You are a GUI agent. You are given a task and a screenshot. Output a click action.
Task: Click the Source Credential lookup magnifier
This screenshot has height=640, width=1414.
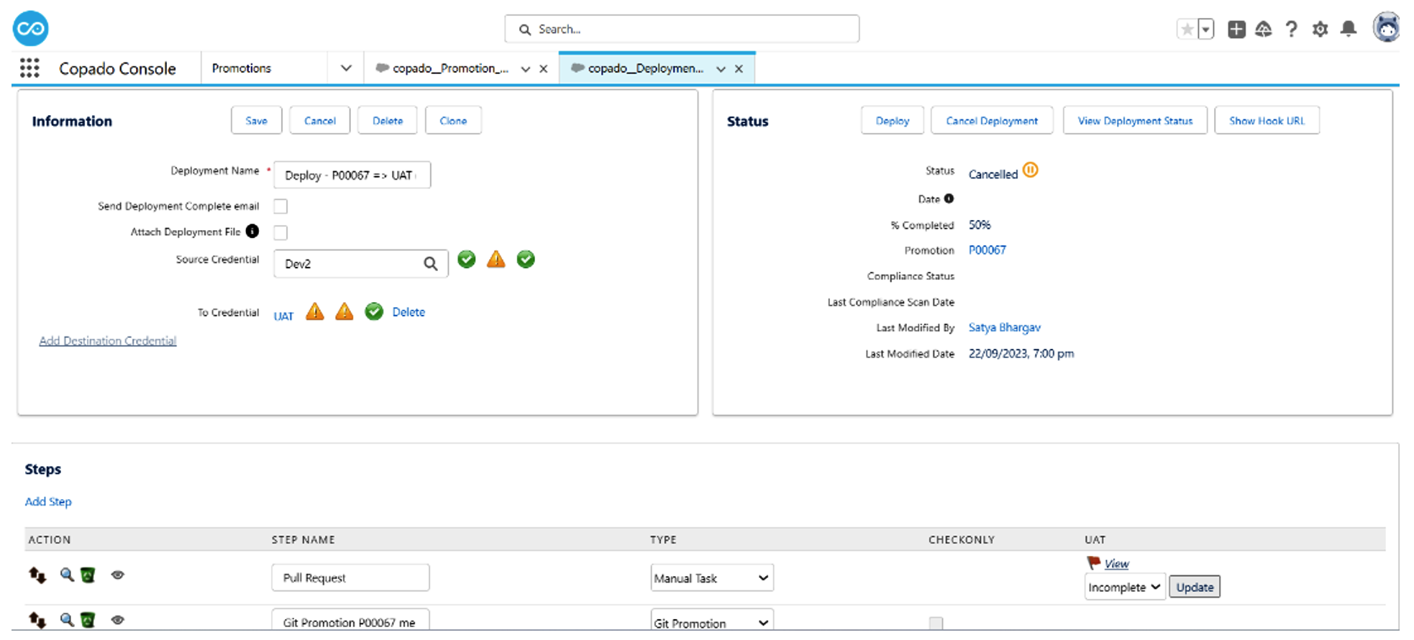pyautogui.click(x=431, y=264)
